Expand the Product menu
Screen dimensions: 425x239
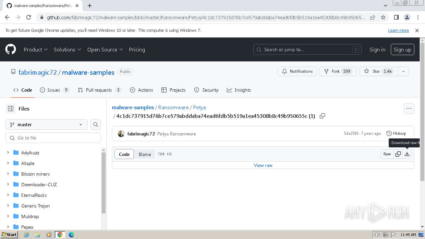(x=36, y=49)
